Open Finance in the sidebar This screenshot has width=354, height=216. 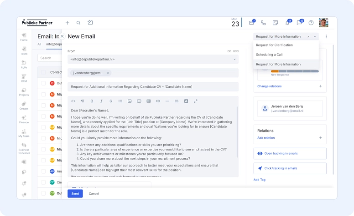pos(24,119)
